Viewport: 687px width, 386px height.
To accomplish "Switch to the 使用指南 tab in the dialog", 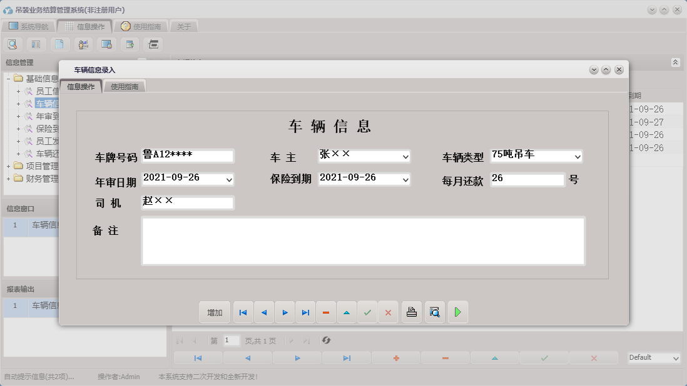I will 126,87.
